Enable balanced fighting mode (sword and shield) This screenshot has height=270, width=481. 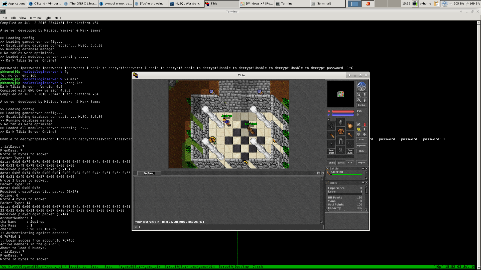[359, 129]
